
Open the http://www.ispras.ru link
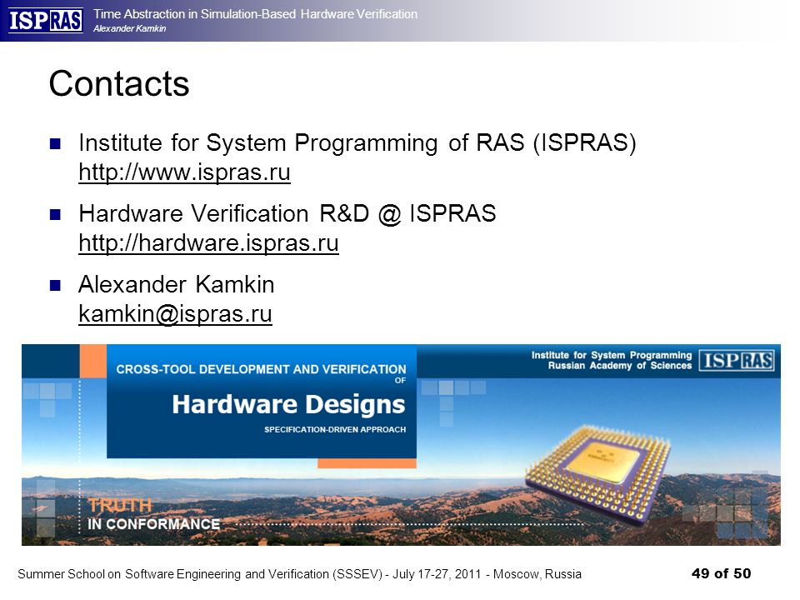[185, 172]
